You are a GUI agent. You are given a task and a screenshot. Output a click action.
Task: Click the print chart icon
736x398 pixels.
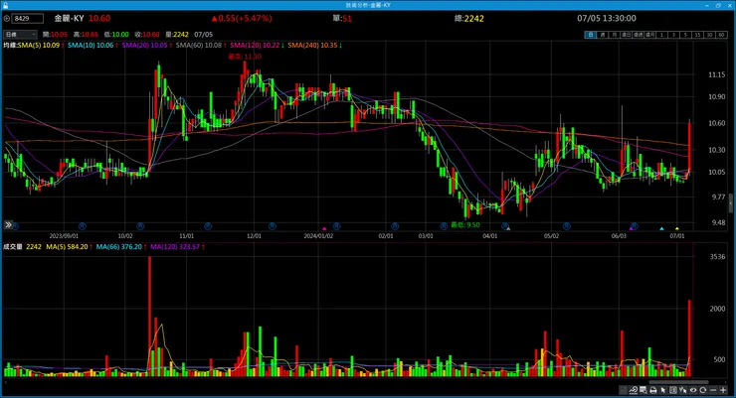pos(652,390)
